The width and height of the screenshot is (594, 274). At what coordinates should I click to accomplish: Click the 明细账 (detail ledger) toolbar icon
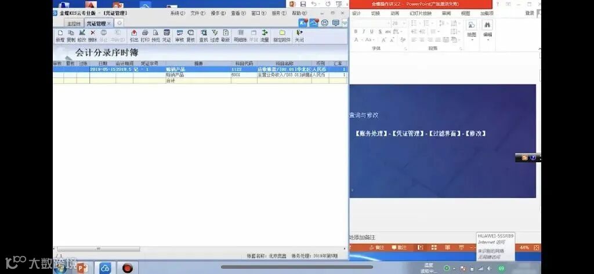[241, 35]
